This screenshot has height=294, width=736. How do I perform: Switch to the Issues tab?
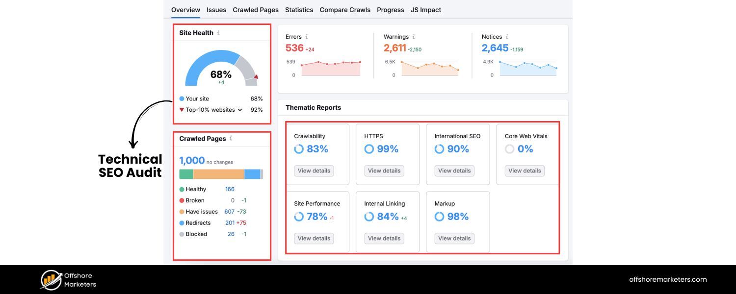point(216,9)
